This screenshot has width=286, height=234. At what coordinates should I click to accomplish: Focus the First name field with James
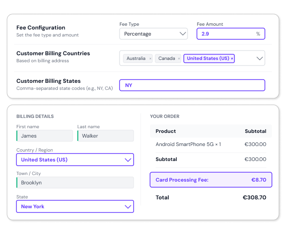45,136
